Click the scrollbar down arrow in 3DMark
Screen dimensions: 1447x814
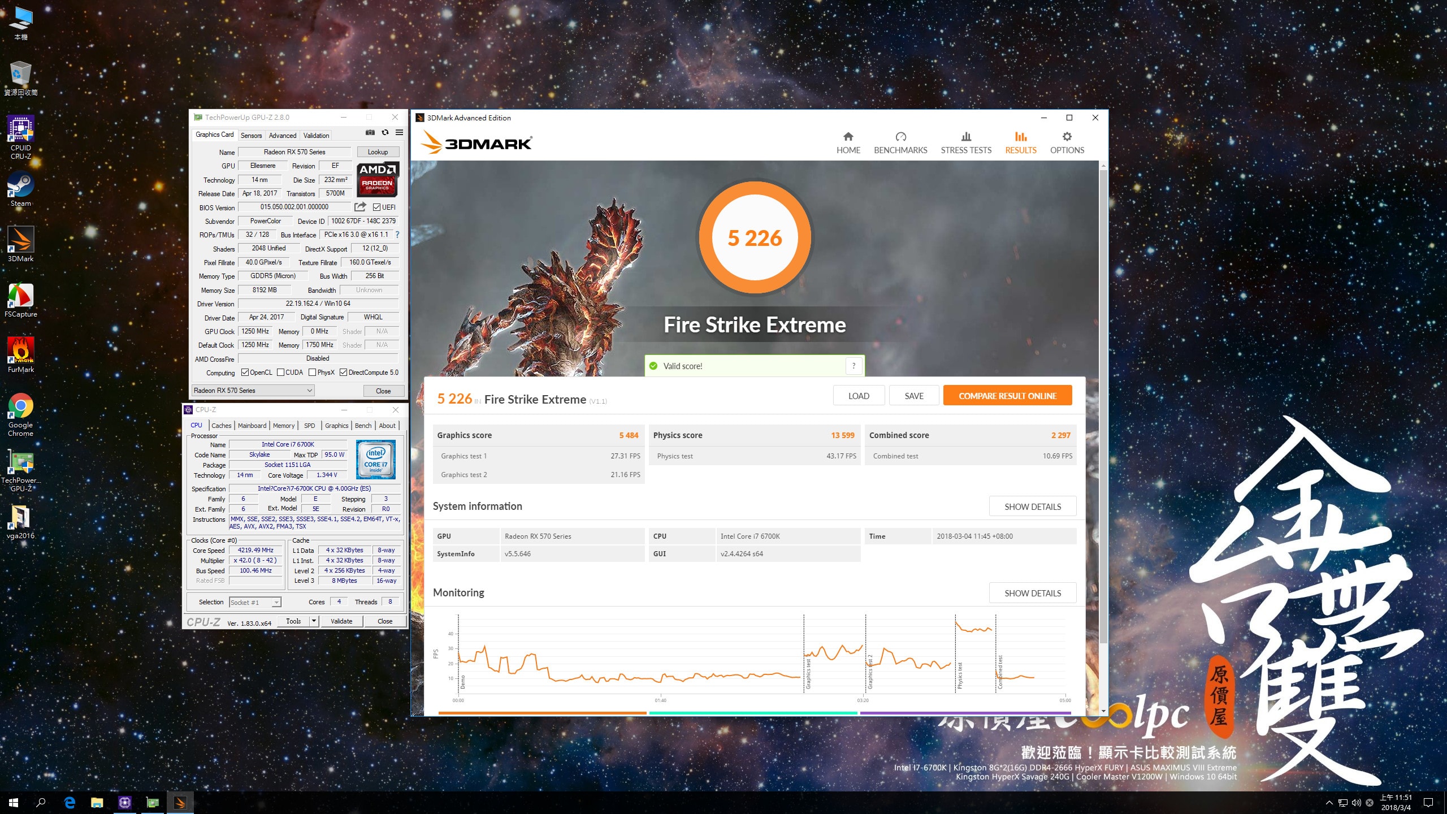tap(1103, 711)
